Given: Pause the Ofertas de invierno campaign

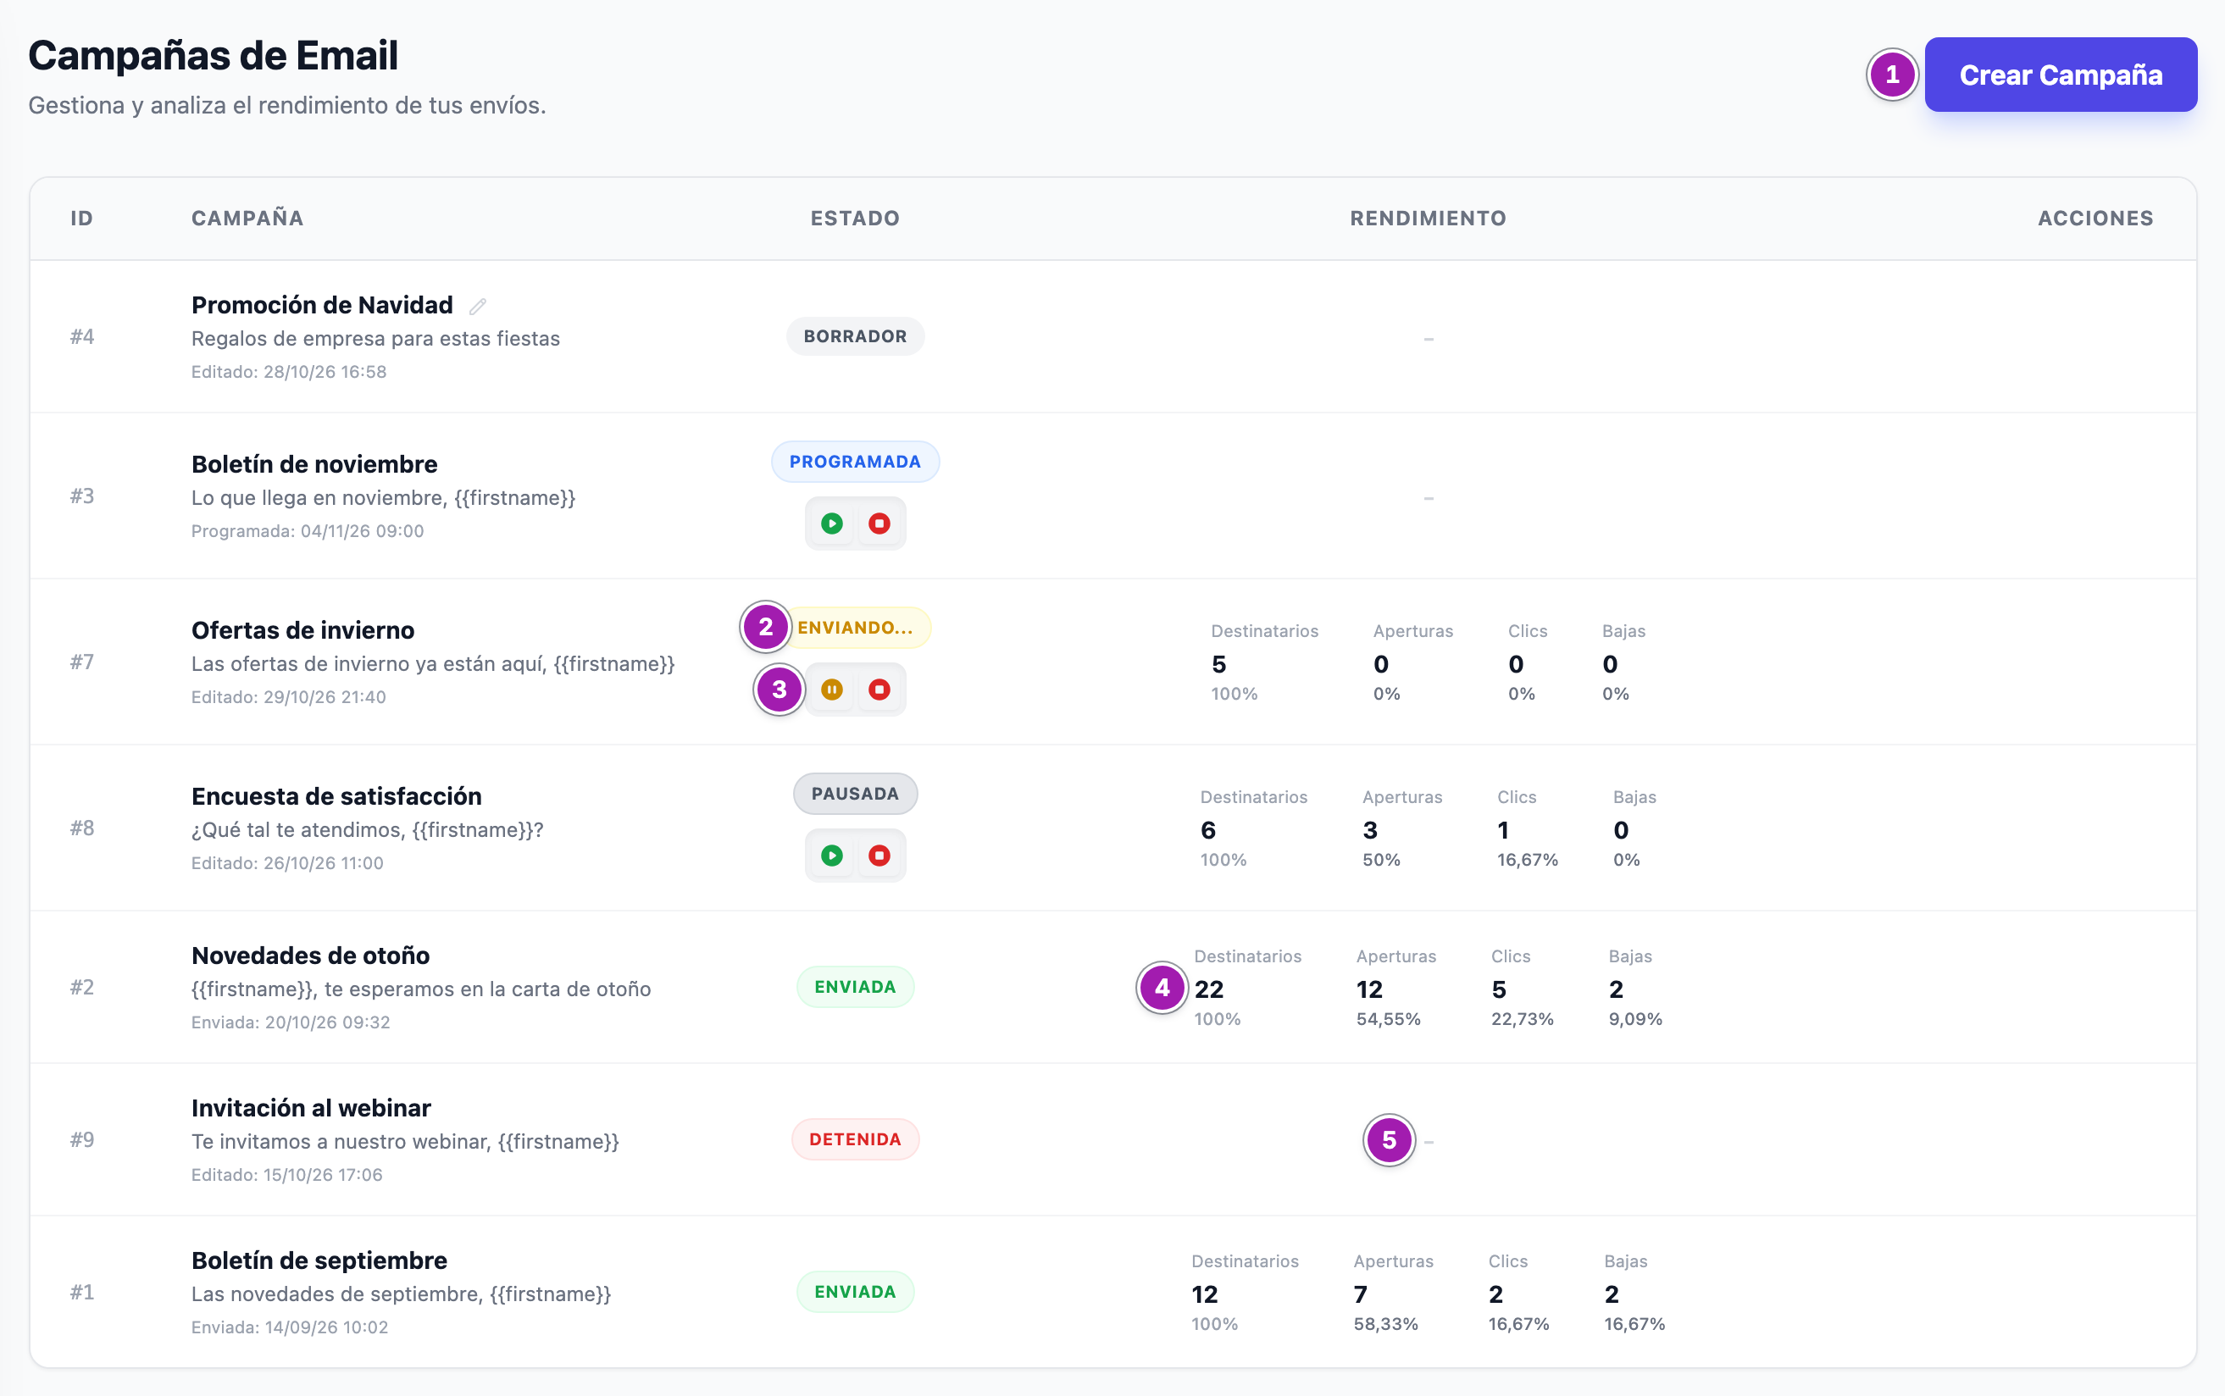Looking at the screenshot, I should point(832,690).
